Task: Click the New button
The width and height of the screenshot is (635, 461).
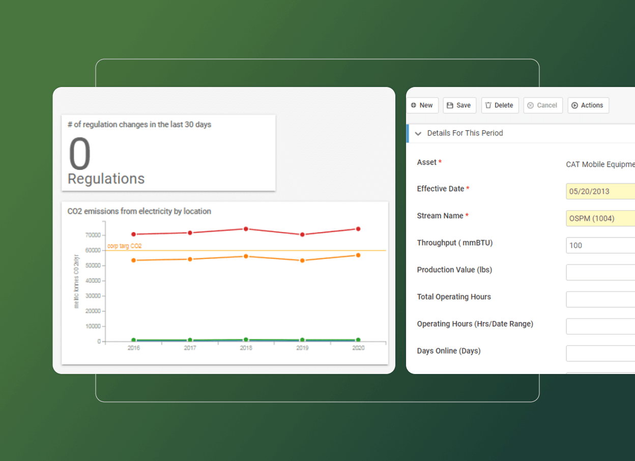Action: pos(422,105)
